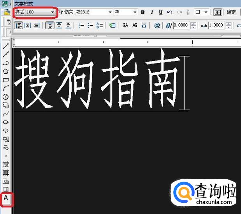Screen dimensions: 241x214
Task: Set paragraph alignment to center
Action: pyautogui.click(x=28, y=25)
